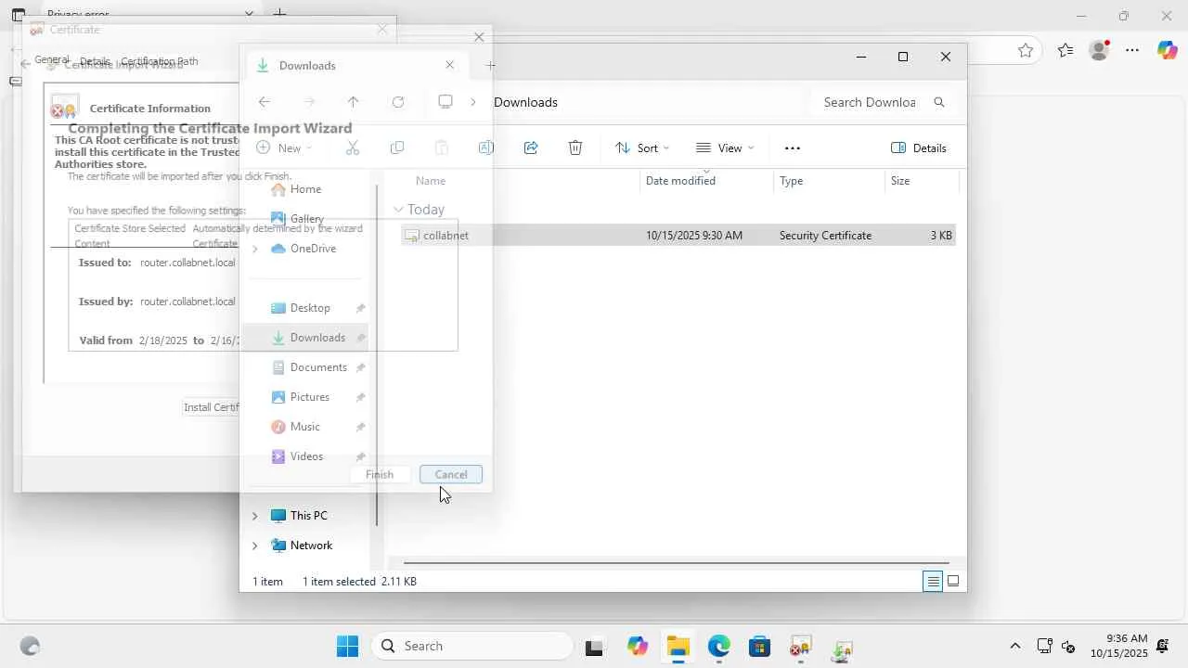Refresh the Downloads folder view
Screen dimensions: 1188x668
click(398, 102)
